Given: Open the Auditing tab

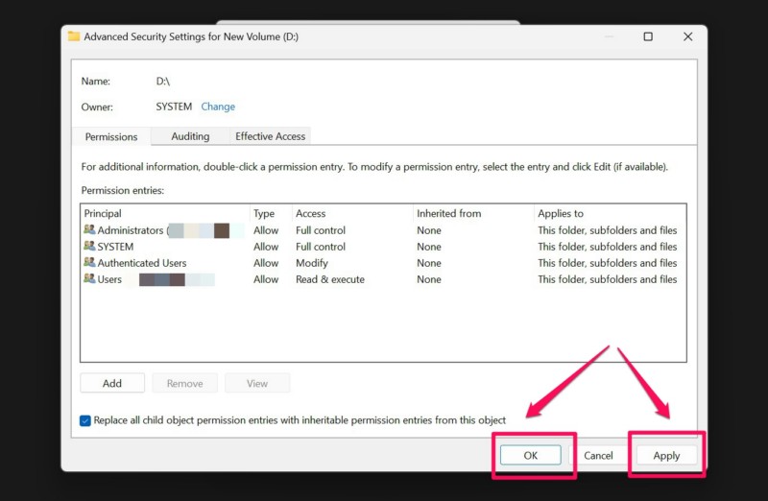Looking at the screenshot, I should coord(190,136).
